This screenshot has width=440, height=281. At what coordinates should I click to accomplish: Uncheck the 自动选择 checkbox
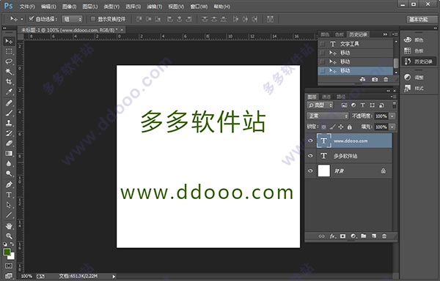pos(31,19)
